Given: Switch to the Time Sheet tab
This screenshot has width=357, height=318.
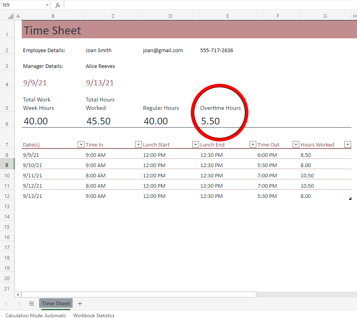Looking at the screenshot, I should point(56,303).
